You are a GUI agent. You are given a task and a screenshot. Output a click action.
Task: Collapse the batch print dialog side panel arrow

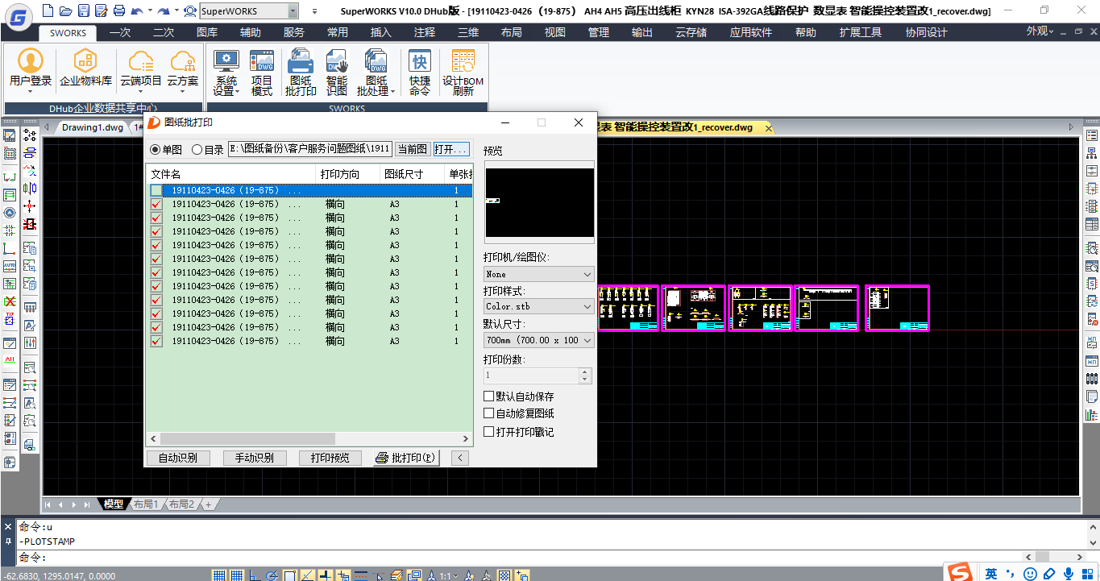459,458
